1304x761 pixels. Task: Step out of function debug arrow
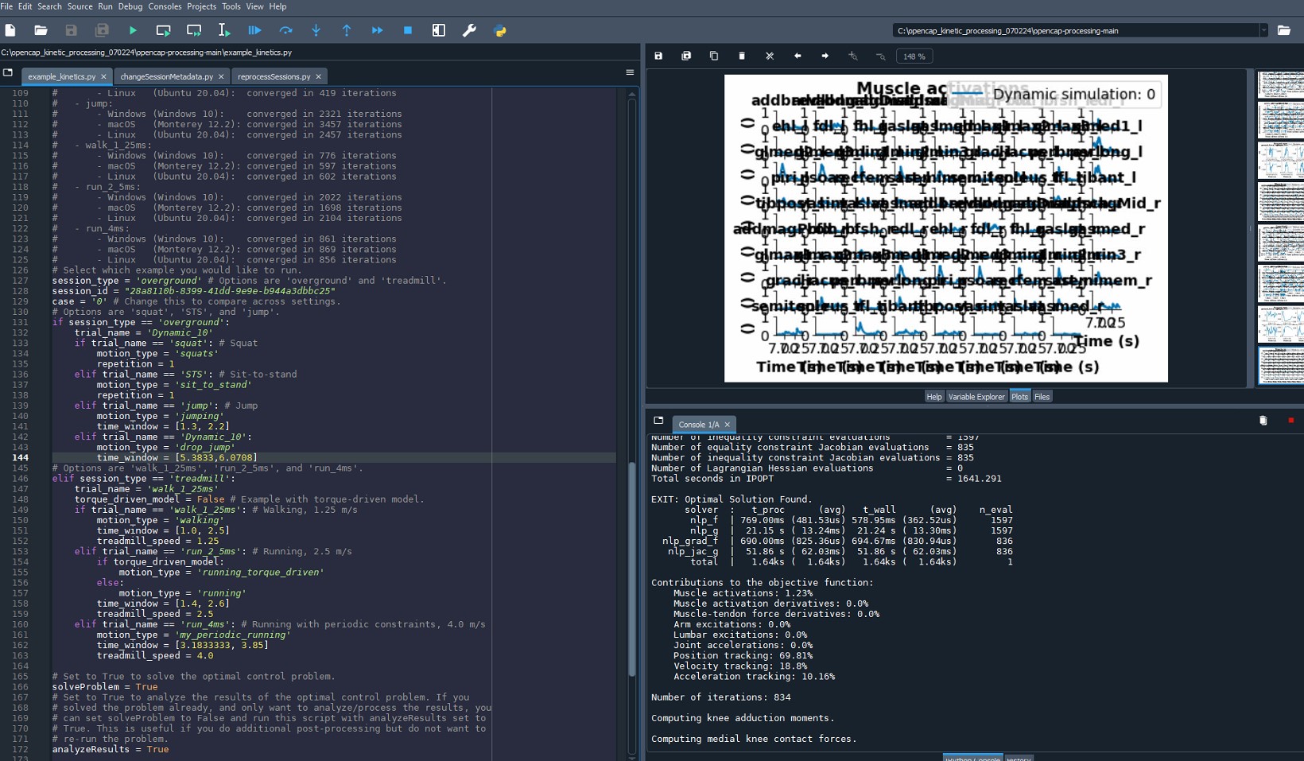(x=347, y=30)
